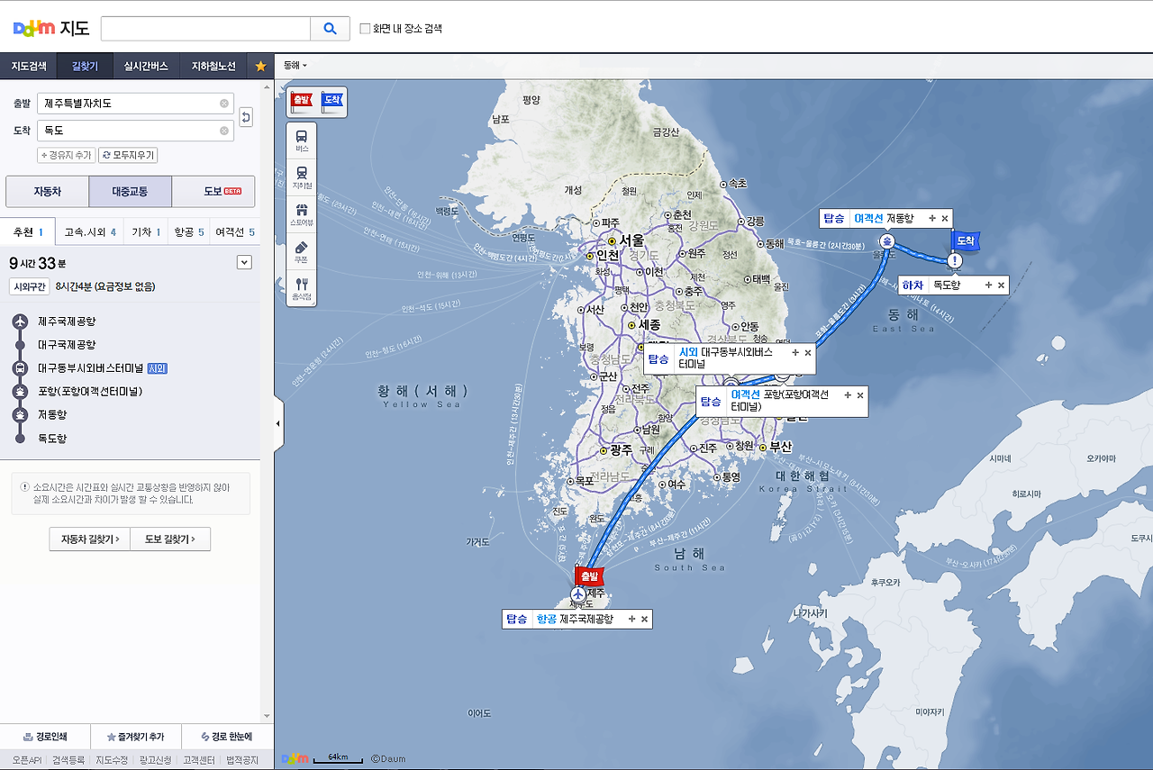This screenshot has width=1153, height=770.
Task: Select the blue 도착 flag marker tool
Action: (x=332, y=101)
